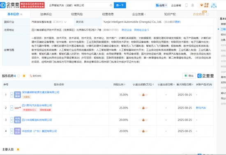
Task: Switch to the 知识产权 tab
Action: [x=170, y=14]
